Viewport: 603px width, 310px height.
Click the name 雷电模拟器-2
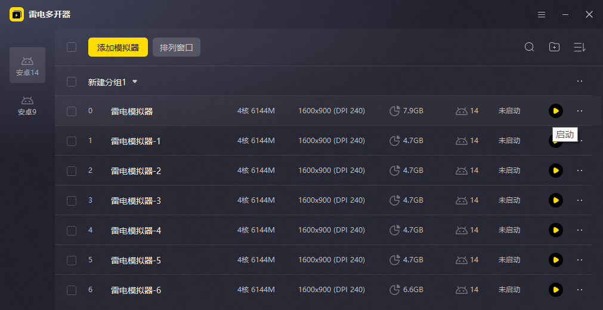pos(136,170)
